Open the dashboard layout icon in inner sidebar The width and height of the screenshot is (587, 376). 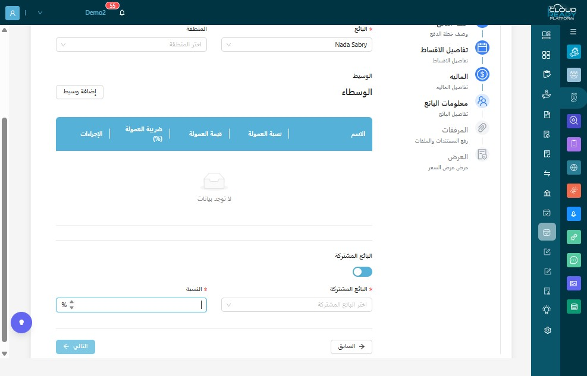coord(546,35)
